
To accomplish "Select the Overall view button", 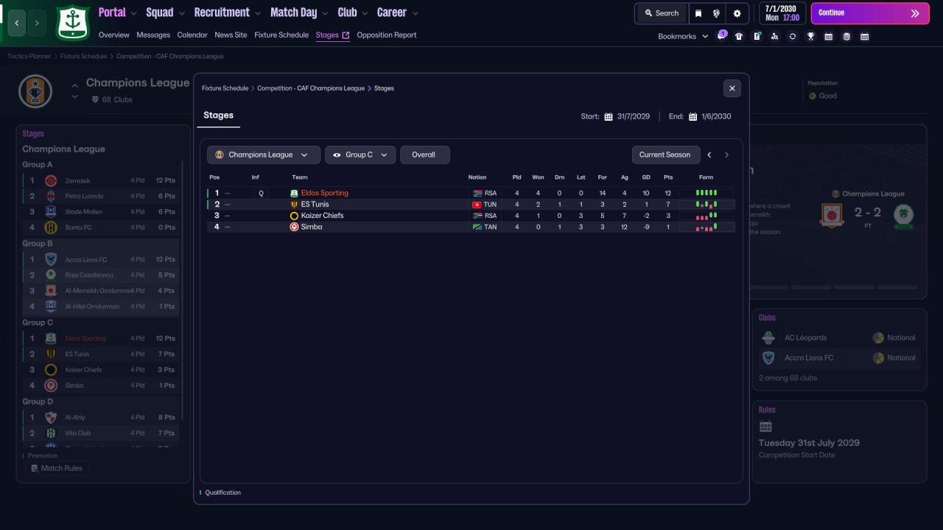I will click(424, 155).
